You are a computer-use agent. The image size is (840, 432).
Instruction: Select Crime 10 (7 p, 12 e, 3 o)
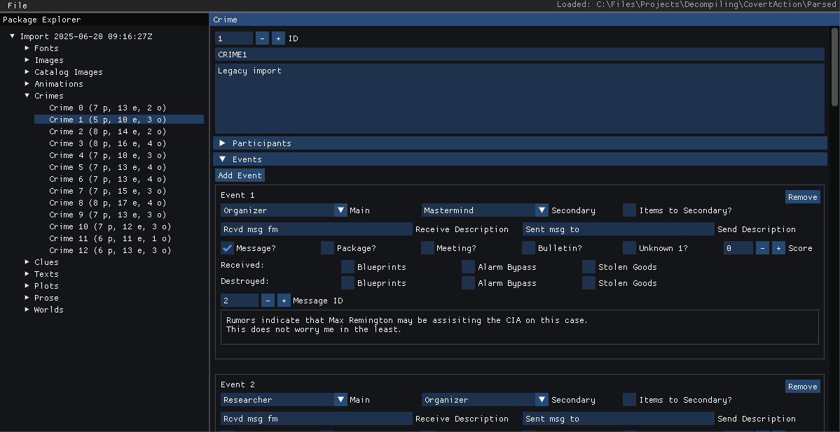click(x=119, y=226)
